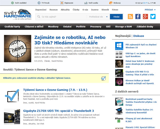Open the Grafické karty category

pyautogui.click(x=12, y=26)
